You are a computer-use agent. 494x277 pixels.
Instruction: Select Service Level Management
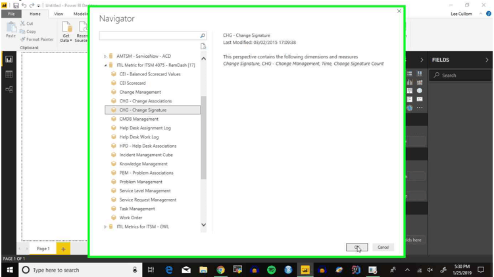coord(145,191)
